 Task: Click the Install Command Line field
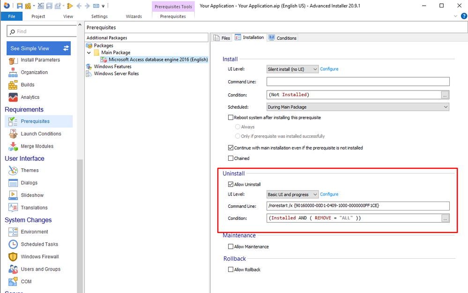[358, 82]
